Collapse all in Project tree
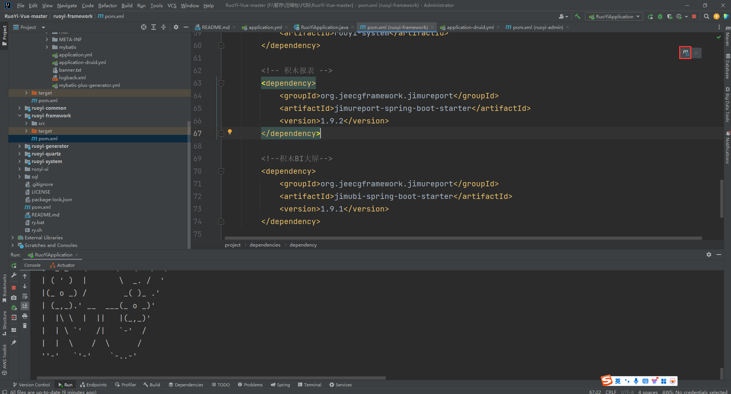This screenshot has height=394, width=731. click(164, 27)
